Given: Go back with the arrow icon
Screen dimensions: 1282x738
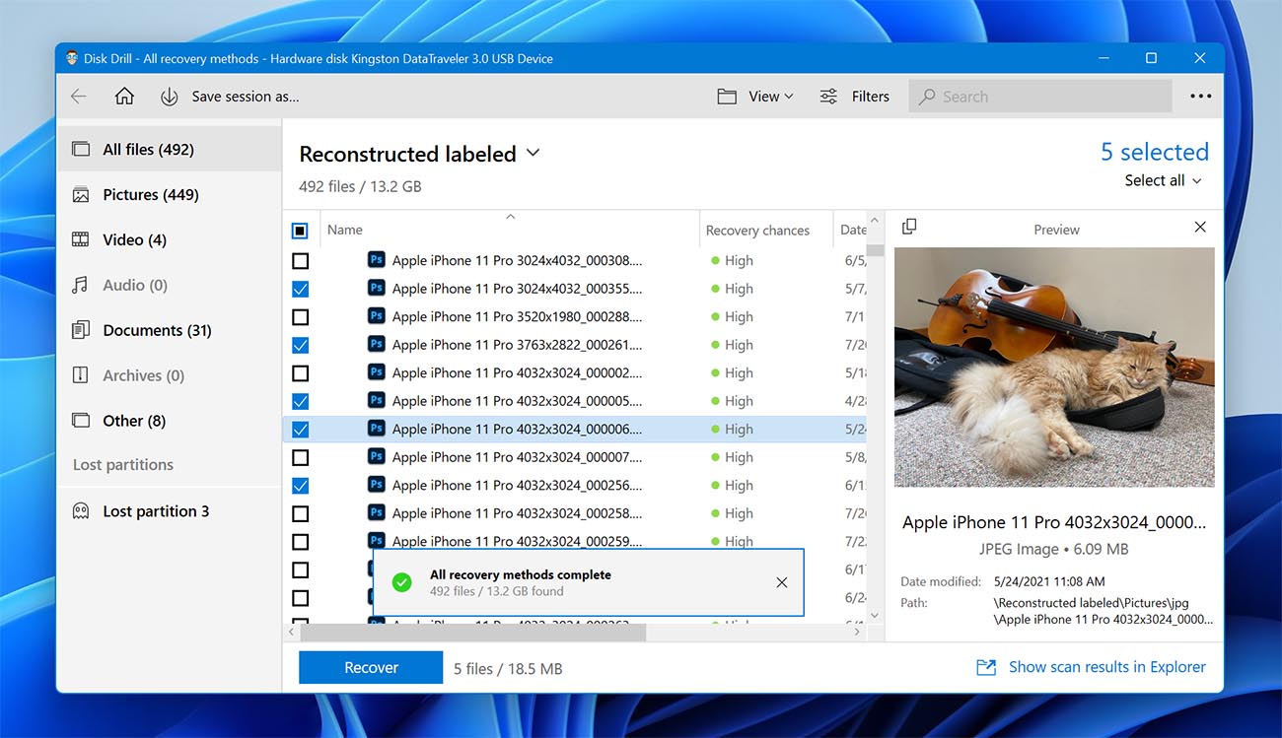Looking at the screenshot, I should (79, 97).
